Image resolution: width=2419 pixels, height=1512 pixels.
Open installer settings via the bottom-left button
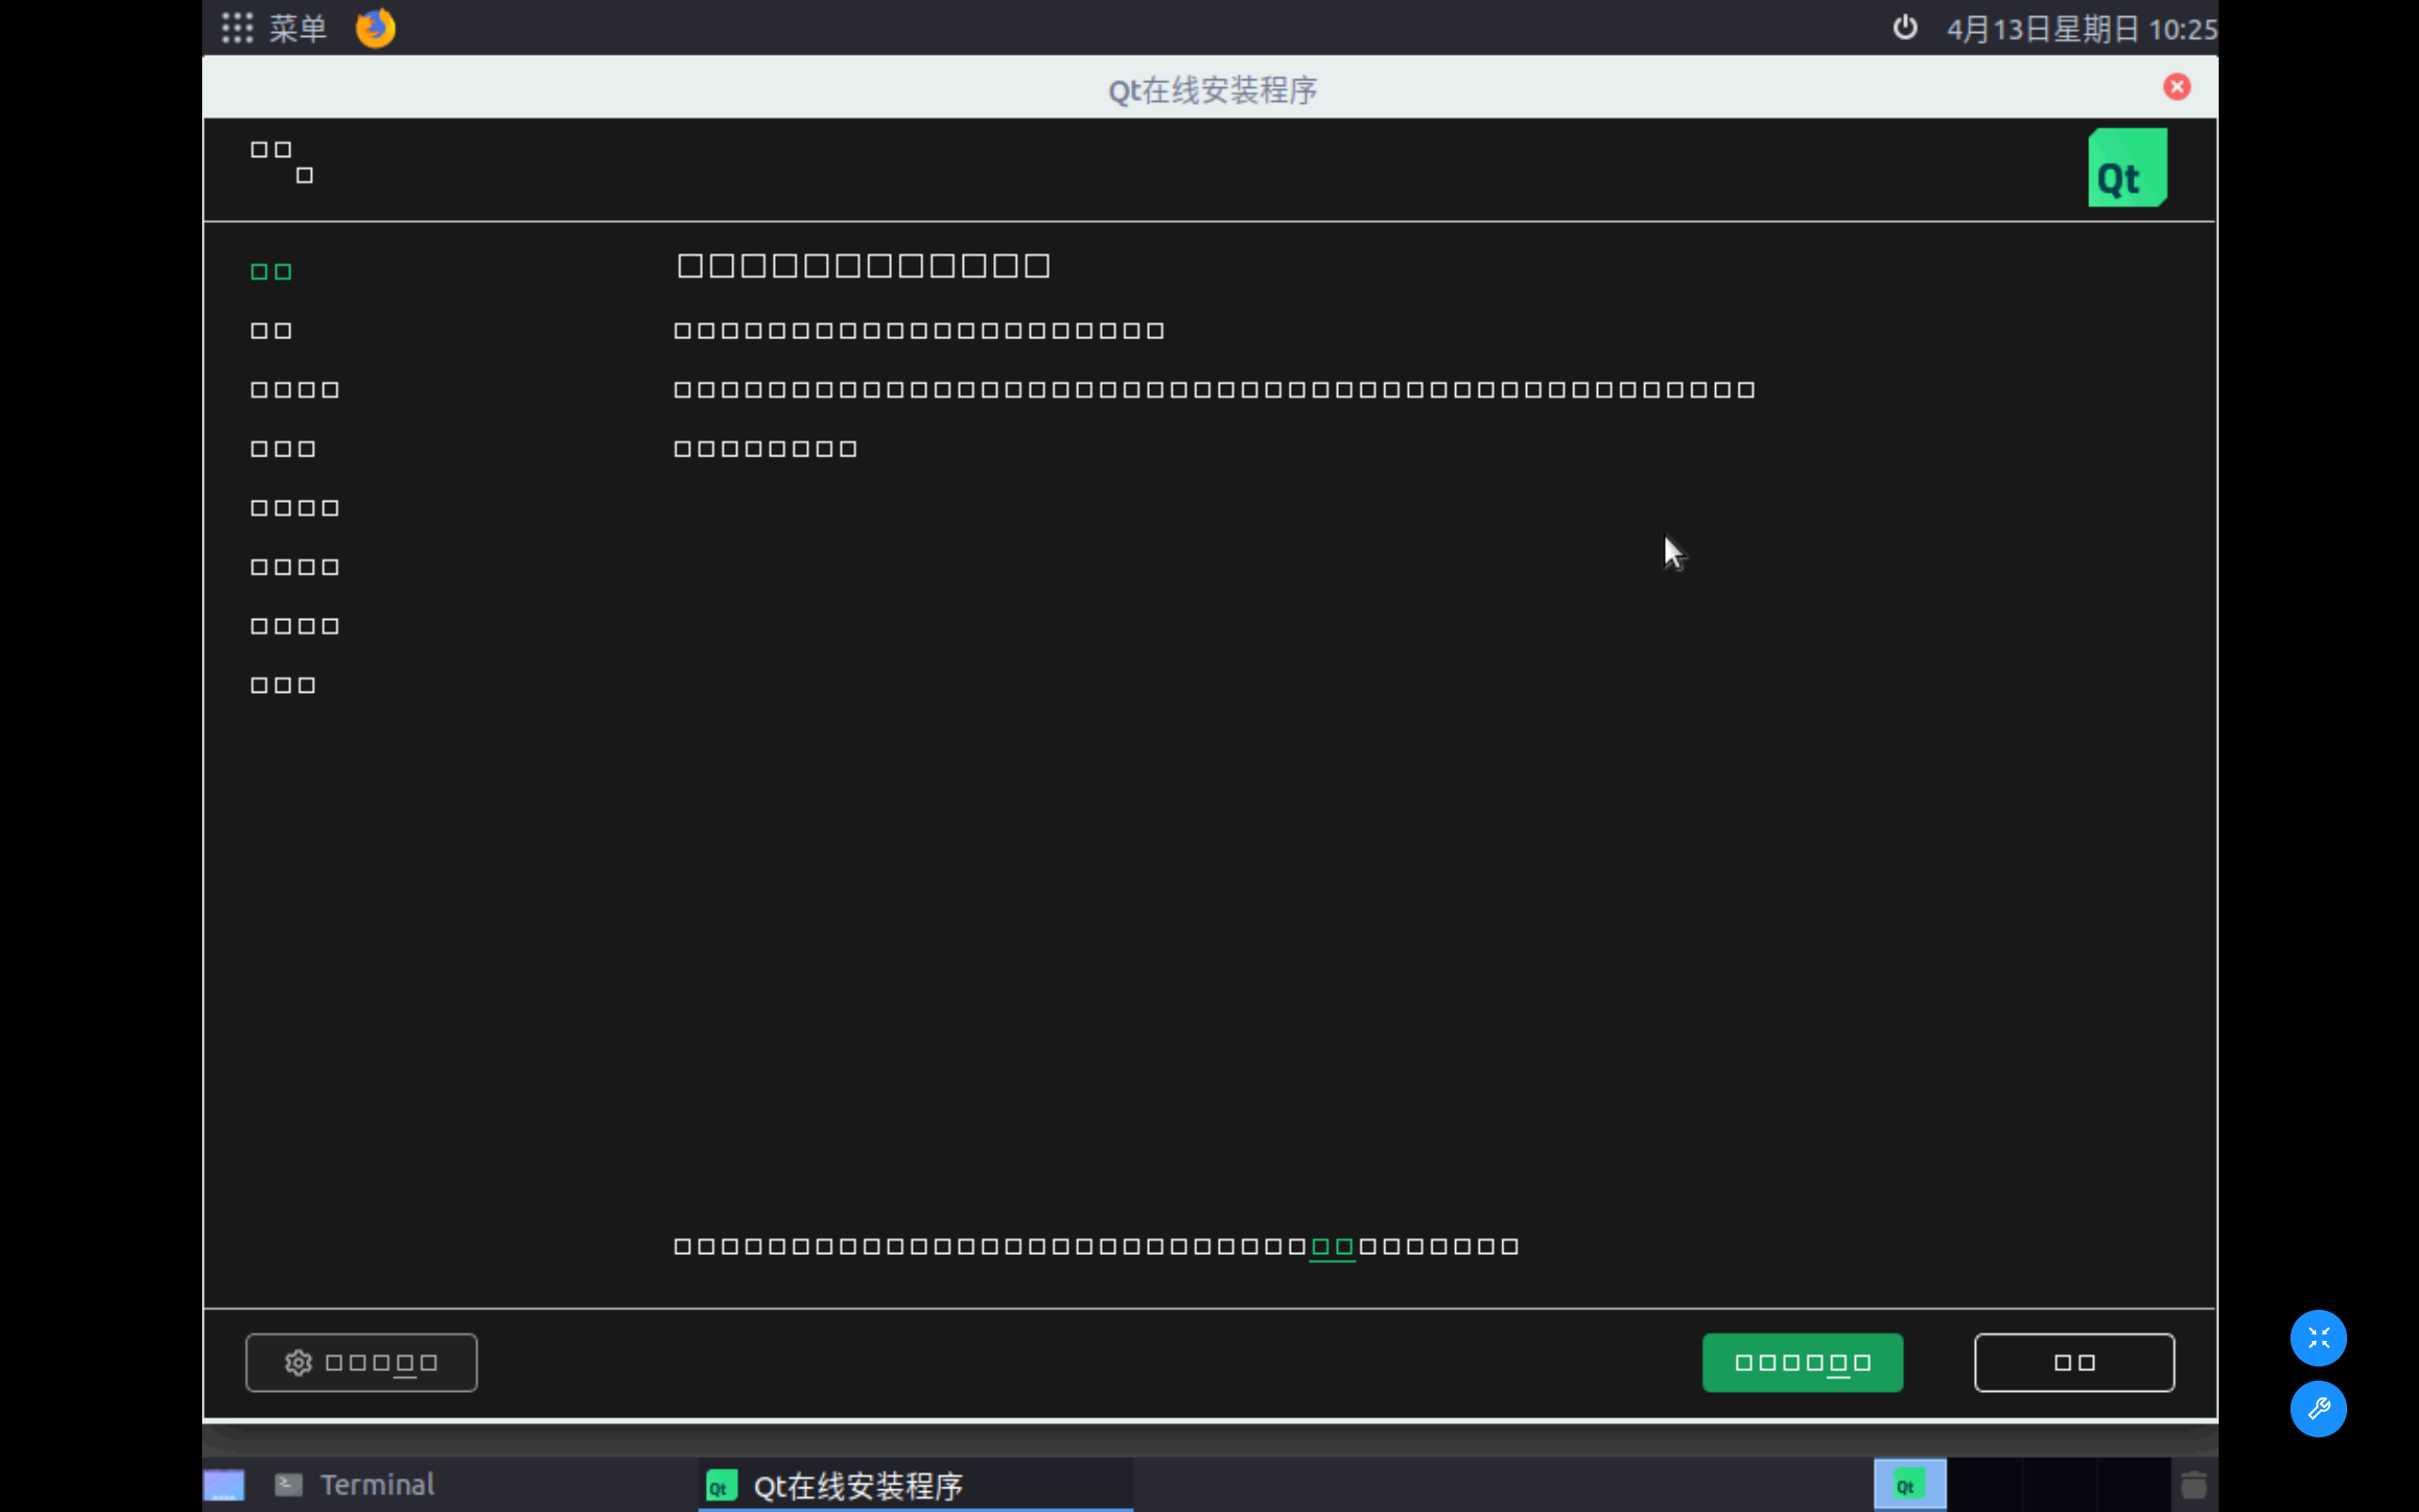pyautogui.click(x=361, y=1362)
